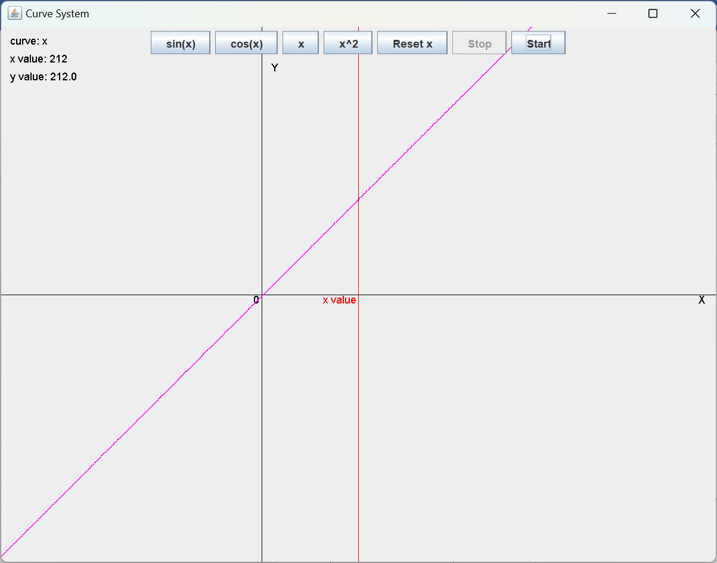Click the "curve: x" status text
717x563 pixels.
pos(29,41)
